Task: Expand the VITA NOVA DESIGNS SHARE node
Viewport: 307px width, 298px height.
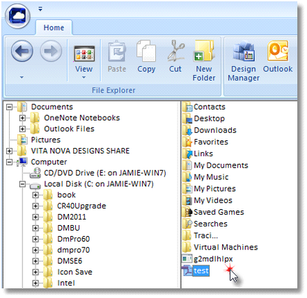Action: tap(9, 151)
